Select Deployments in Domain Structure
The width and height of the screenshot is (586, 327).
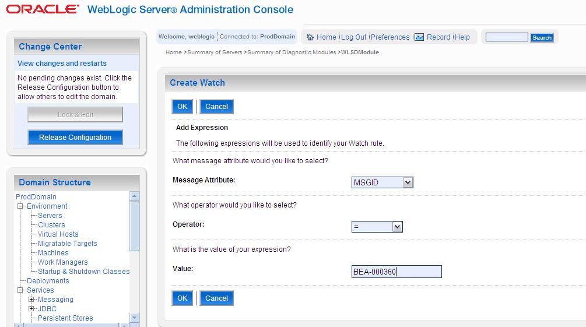point(48,280)
